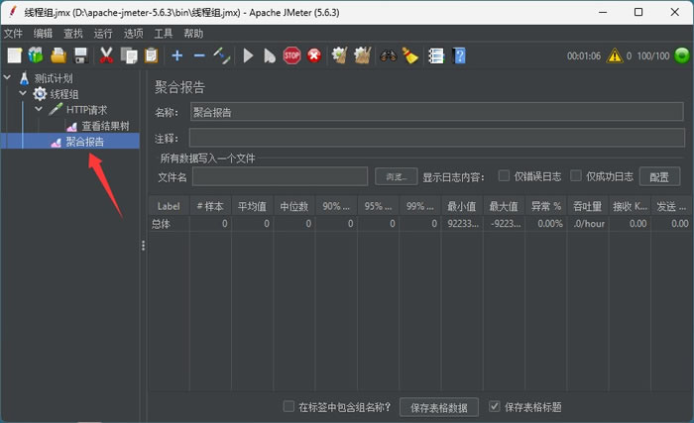Click the Copy icon in toolbar
Viewport: 694px width, 423px height.
(x=129, y=55)
